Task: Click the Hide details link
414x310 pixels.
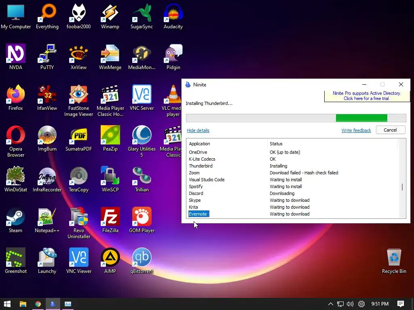Action: (198, 130)
